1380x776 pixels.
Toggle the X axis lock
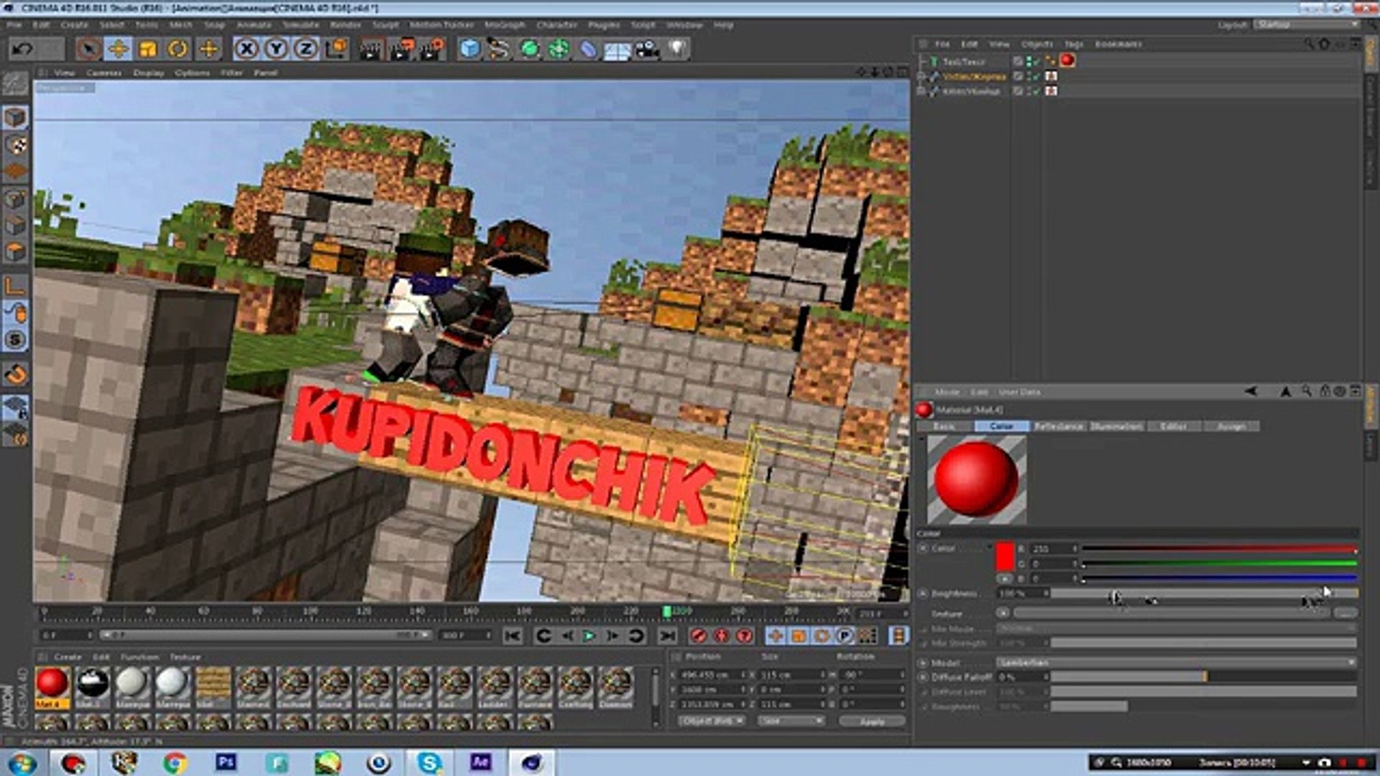[x=247, y=49]
